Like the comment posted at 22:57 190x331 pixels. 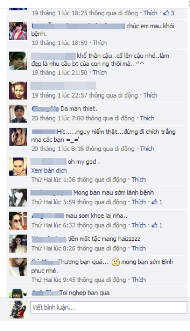point(150,95)
